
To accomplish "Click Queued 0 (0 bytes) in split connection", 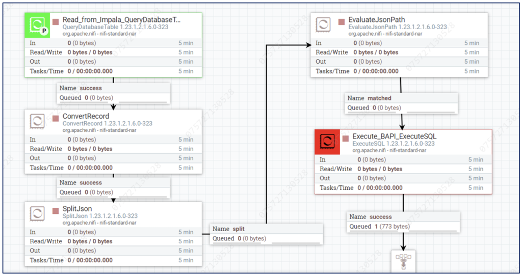I will point(240,238).
